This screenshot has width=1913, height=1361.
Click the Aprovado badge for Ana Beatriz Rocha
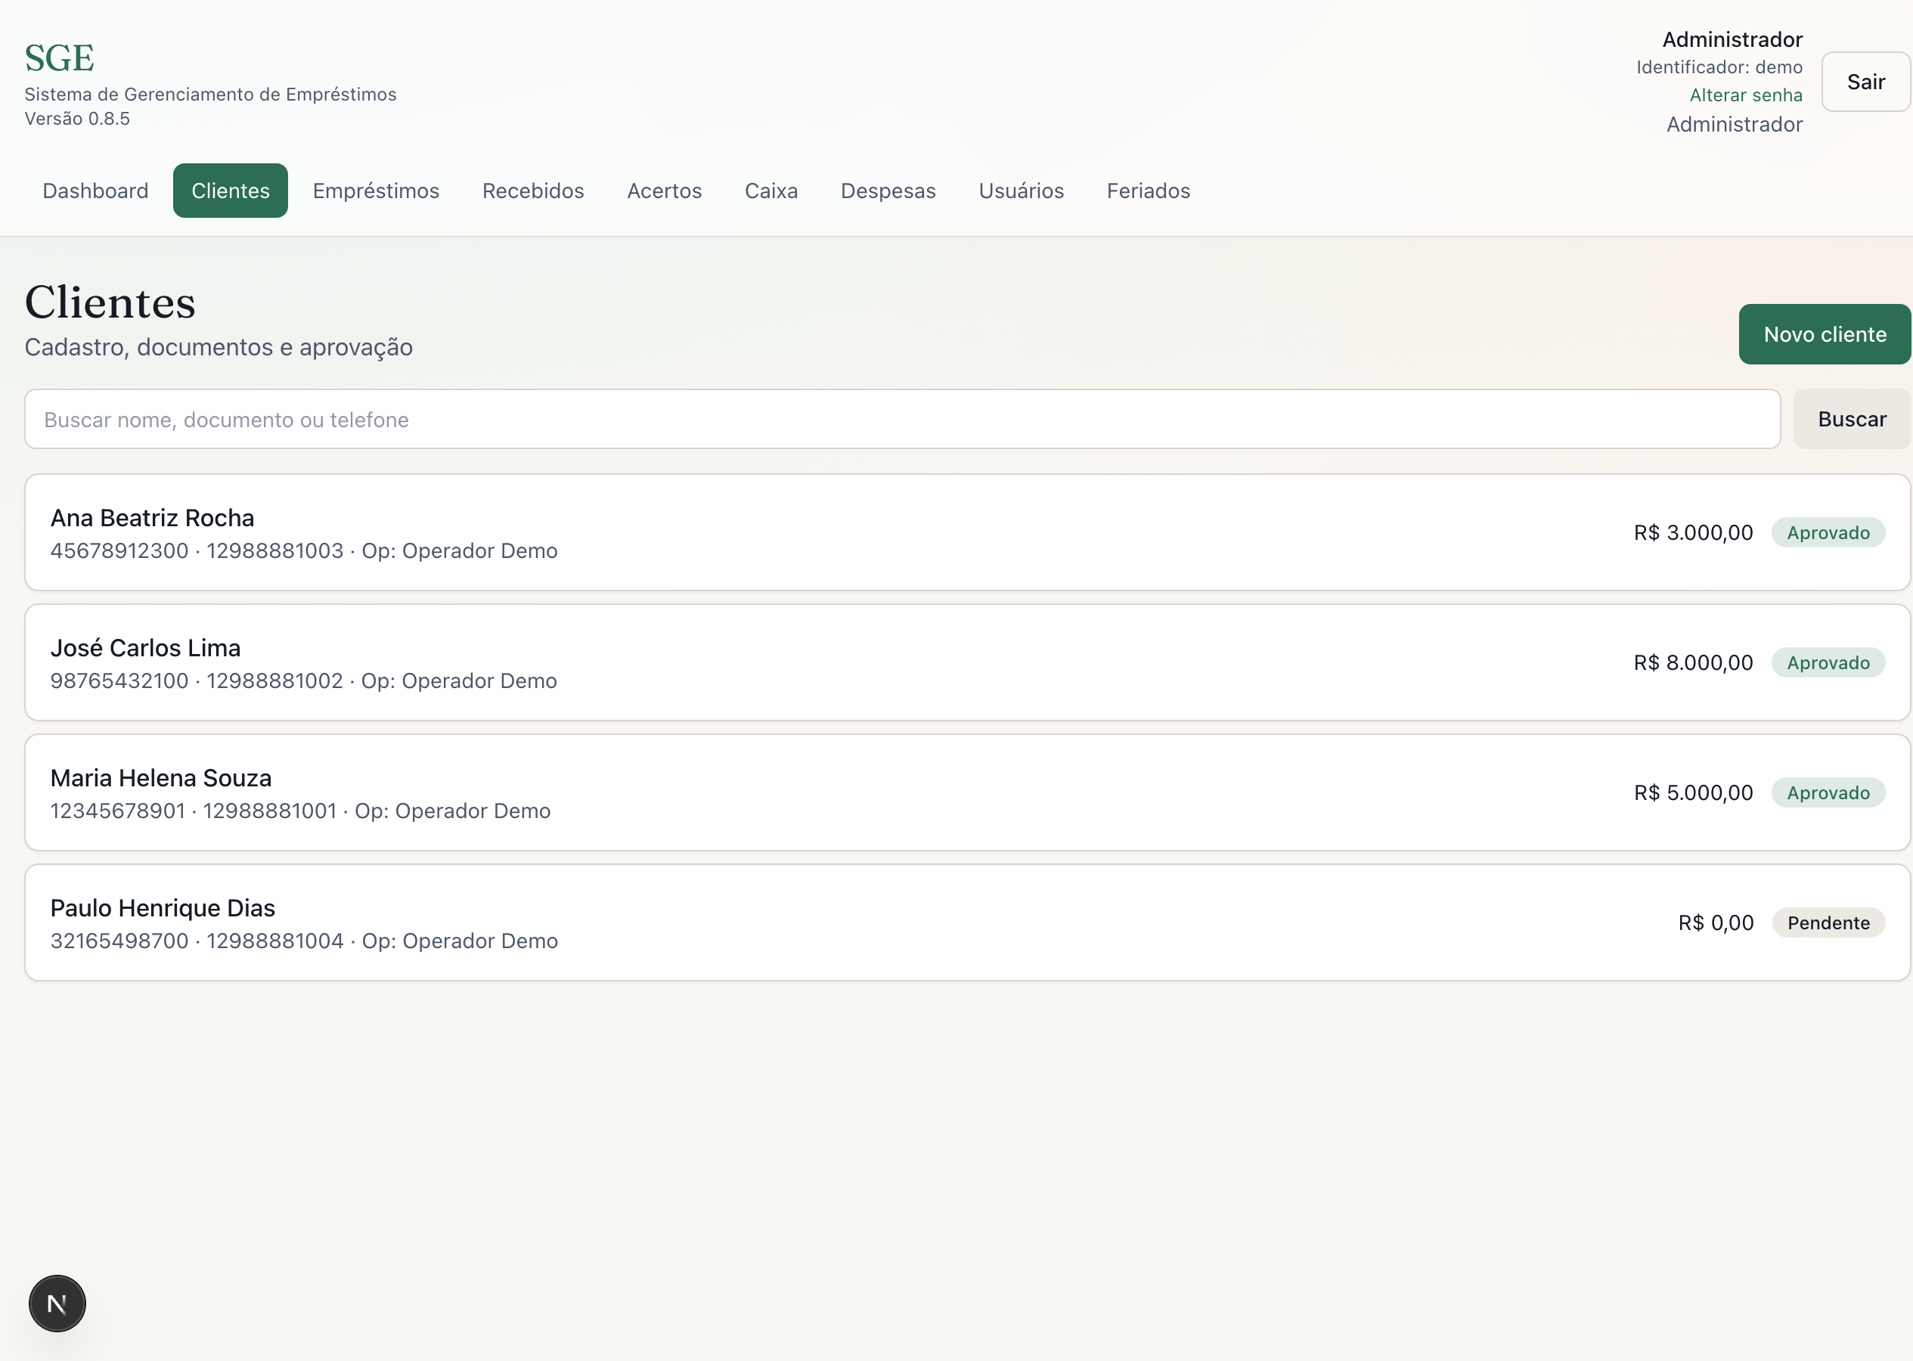tap(1828, 532)
